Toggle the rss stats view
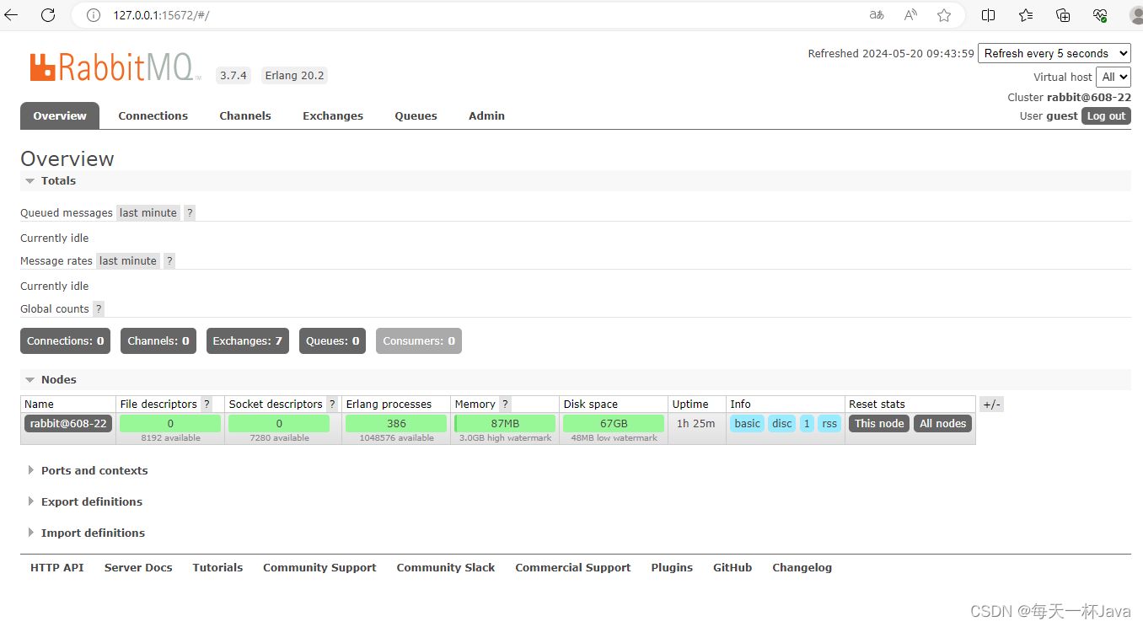The width and height of the screenshot is (1143, 627). [829, 423]
